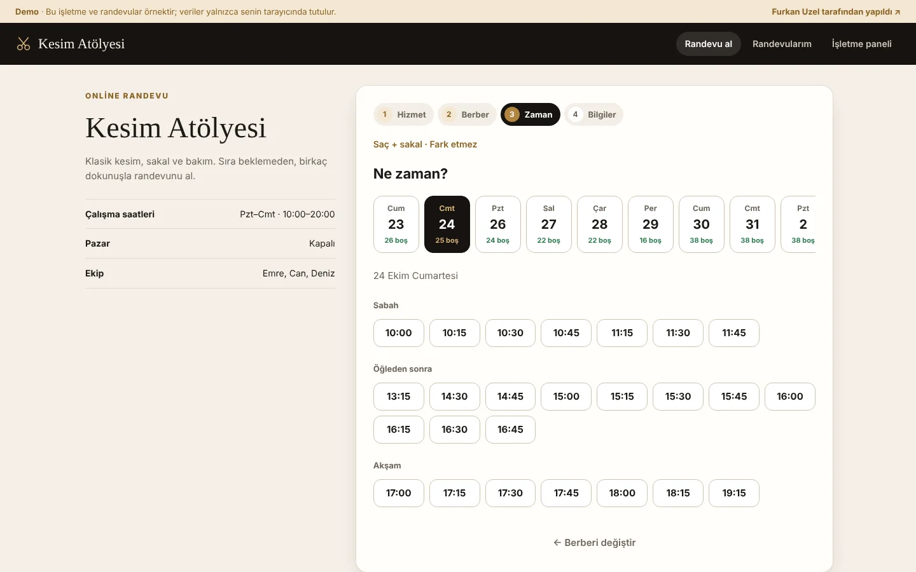
Task: Follow the Furkan Uzel tarafından yapıldı link
Action: point(836,11)
